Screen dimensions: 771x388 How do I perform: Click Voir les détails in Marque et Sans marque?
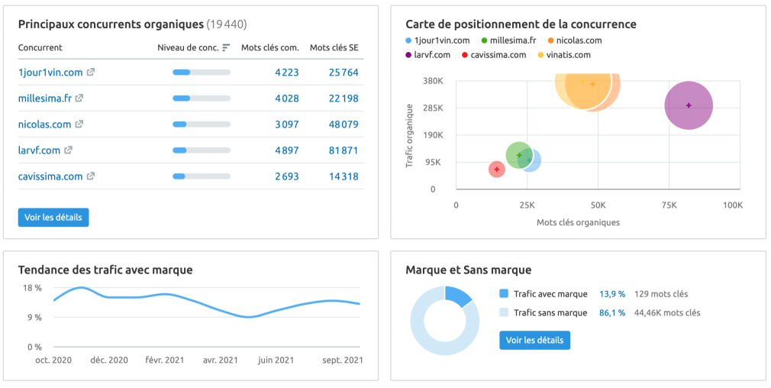coord(534,341)
